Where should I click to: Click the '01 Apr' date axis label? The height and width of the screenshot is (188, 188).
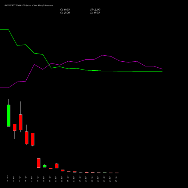[14, 179]
